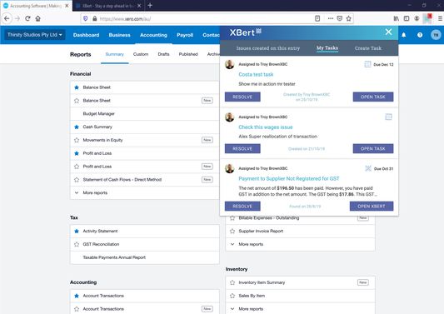Toggle star on first Profit and Loss

(77, 153)
